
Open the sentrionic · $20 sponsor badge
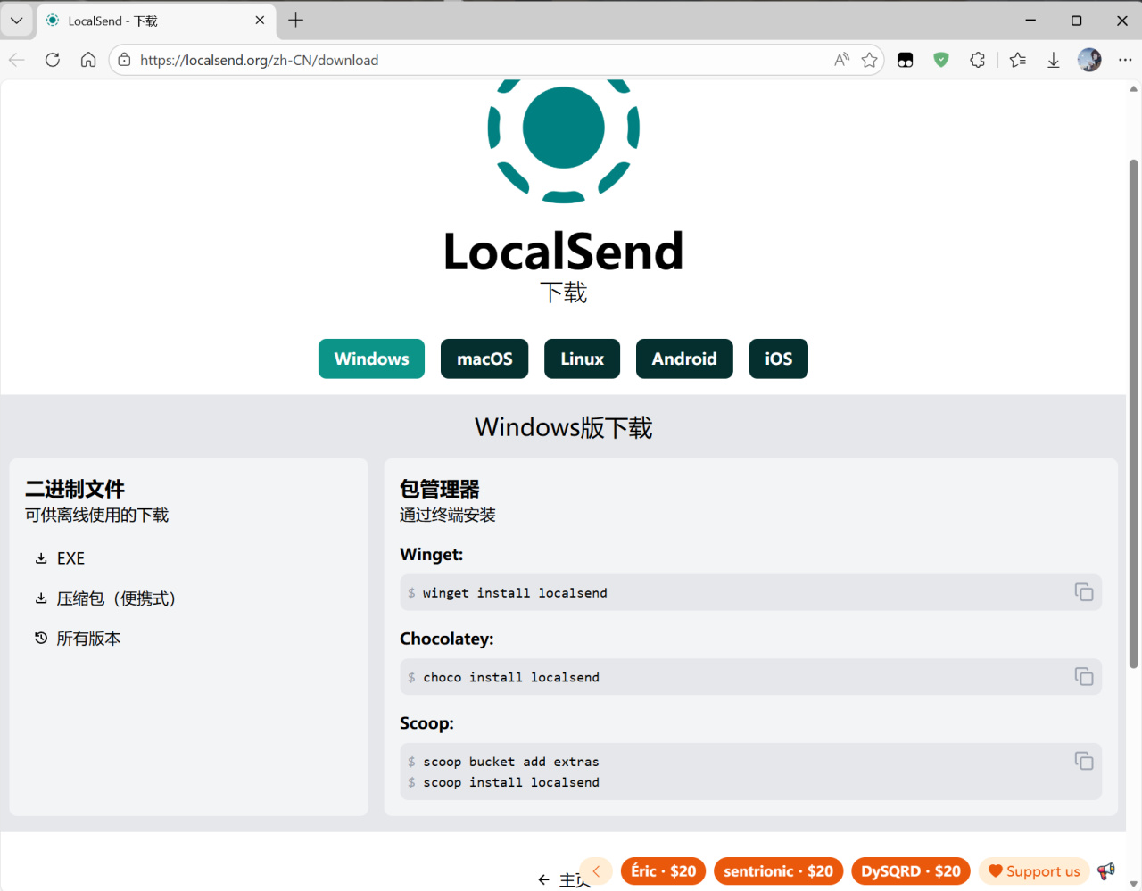[778, 871]
